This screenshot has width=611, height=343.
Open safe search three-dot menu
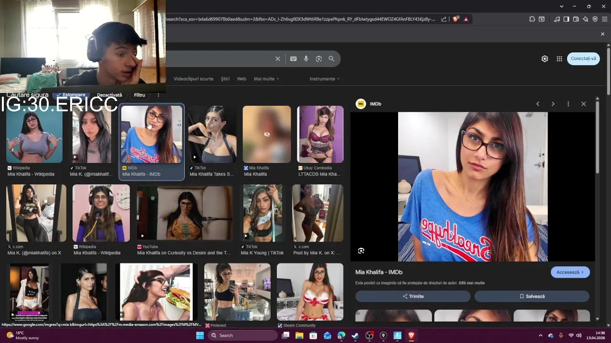(x=158, y=95)
